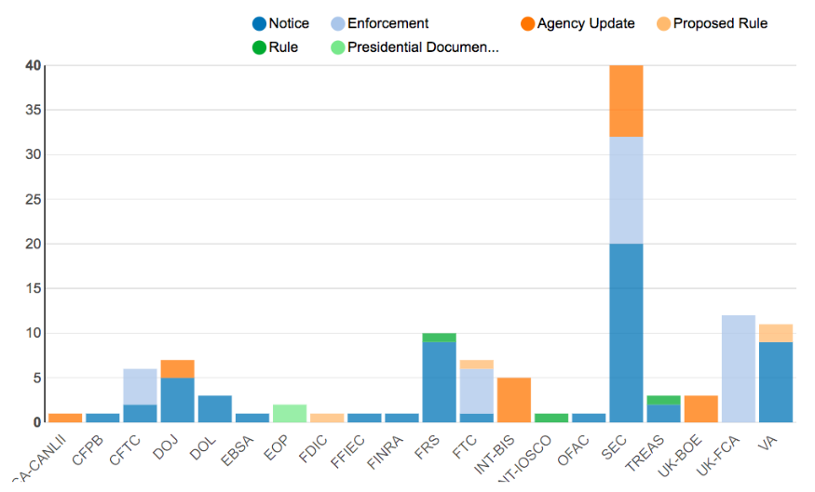815x492 pixels.
Task: Click the TREAS Rule bar segment
Action: pyautogui.click(x=663, y=400)
